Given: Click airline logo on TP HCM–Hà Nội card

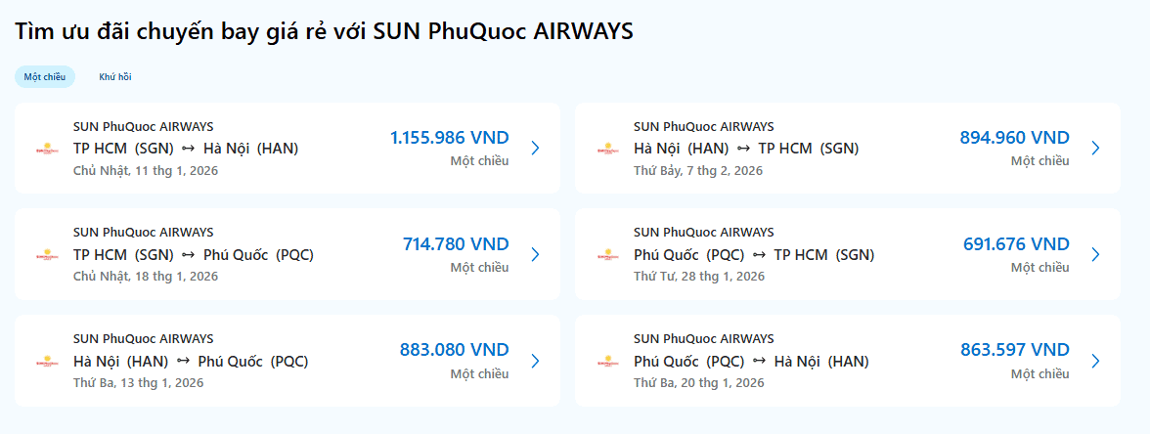Looking at the screenshot, I should point(47,150).
